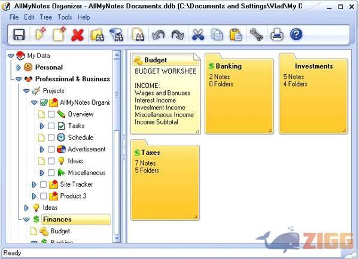Check the Tasks item checkbox

point(51,126)
